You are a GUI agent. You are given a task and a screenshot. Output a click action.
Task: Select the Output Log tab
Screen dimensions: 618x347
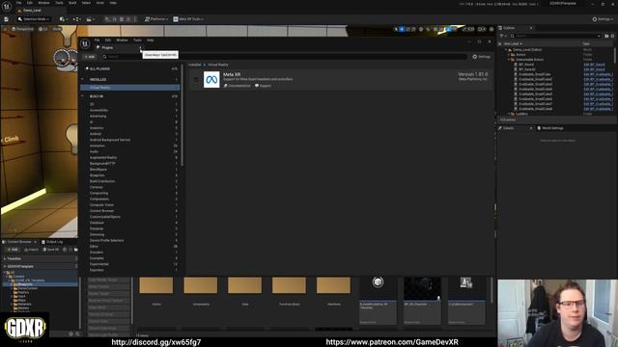52,242
